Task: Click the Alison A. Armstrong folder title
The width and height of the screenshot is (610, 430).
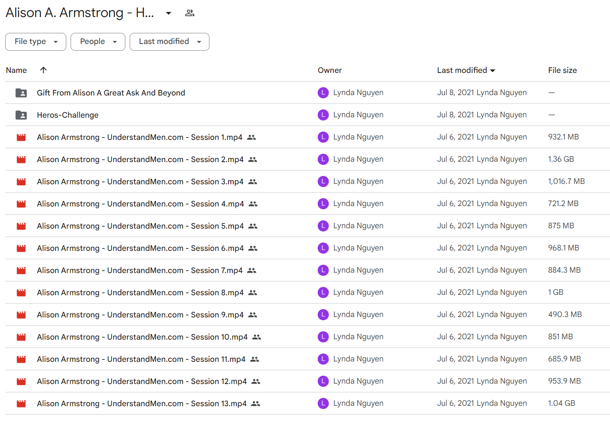Action: click(x=80, y=13)
